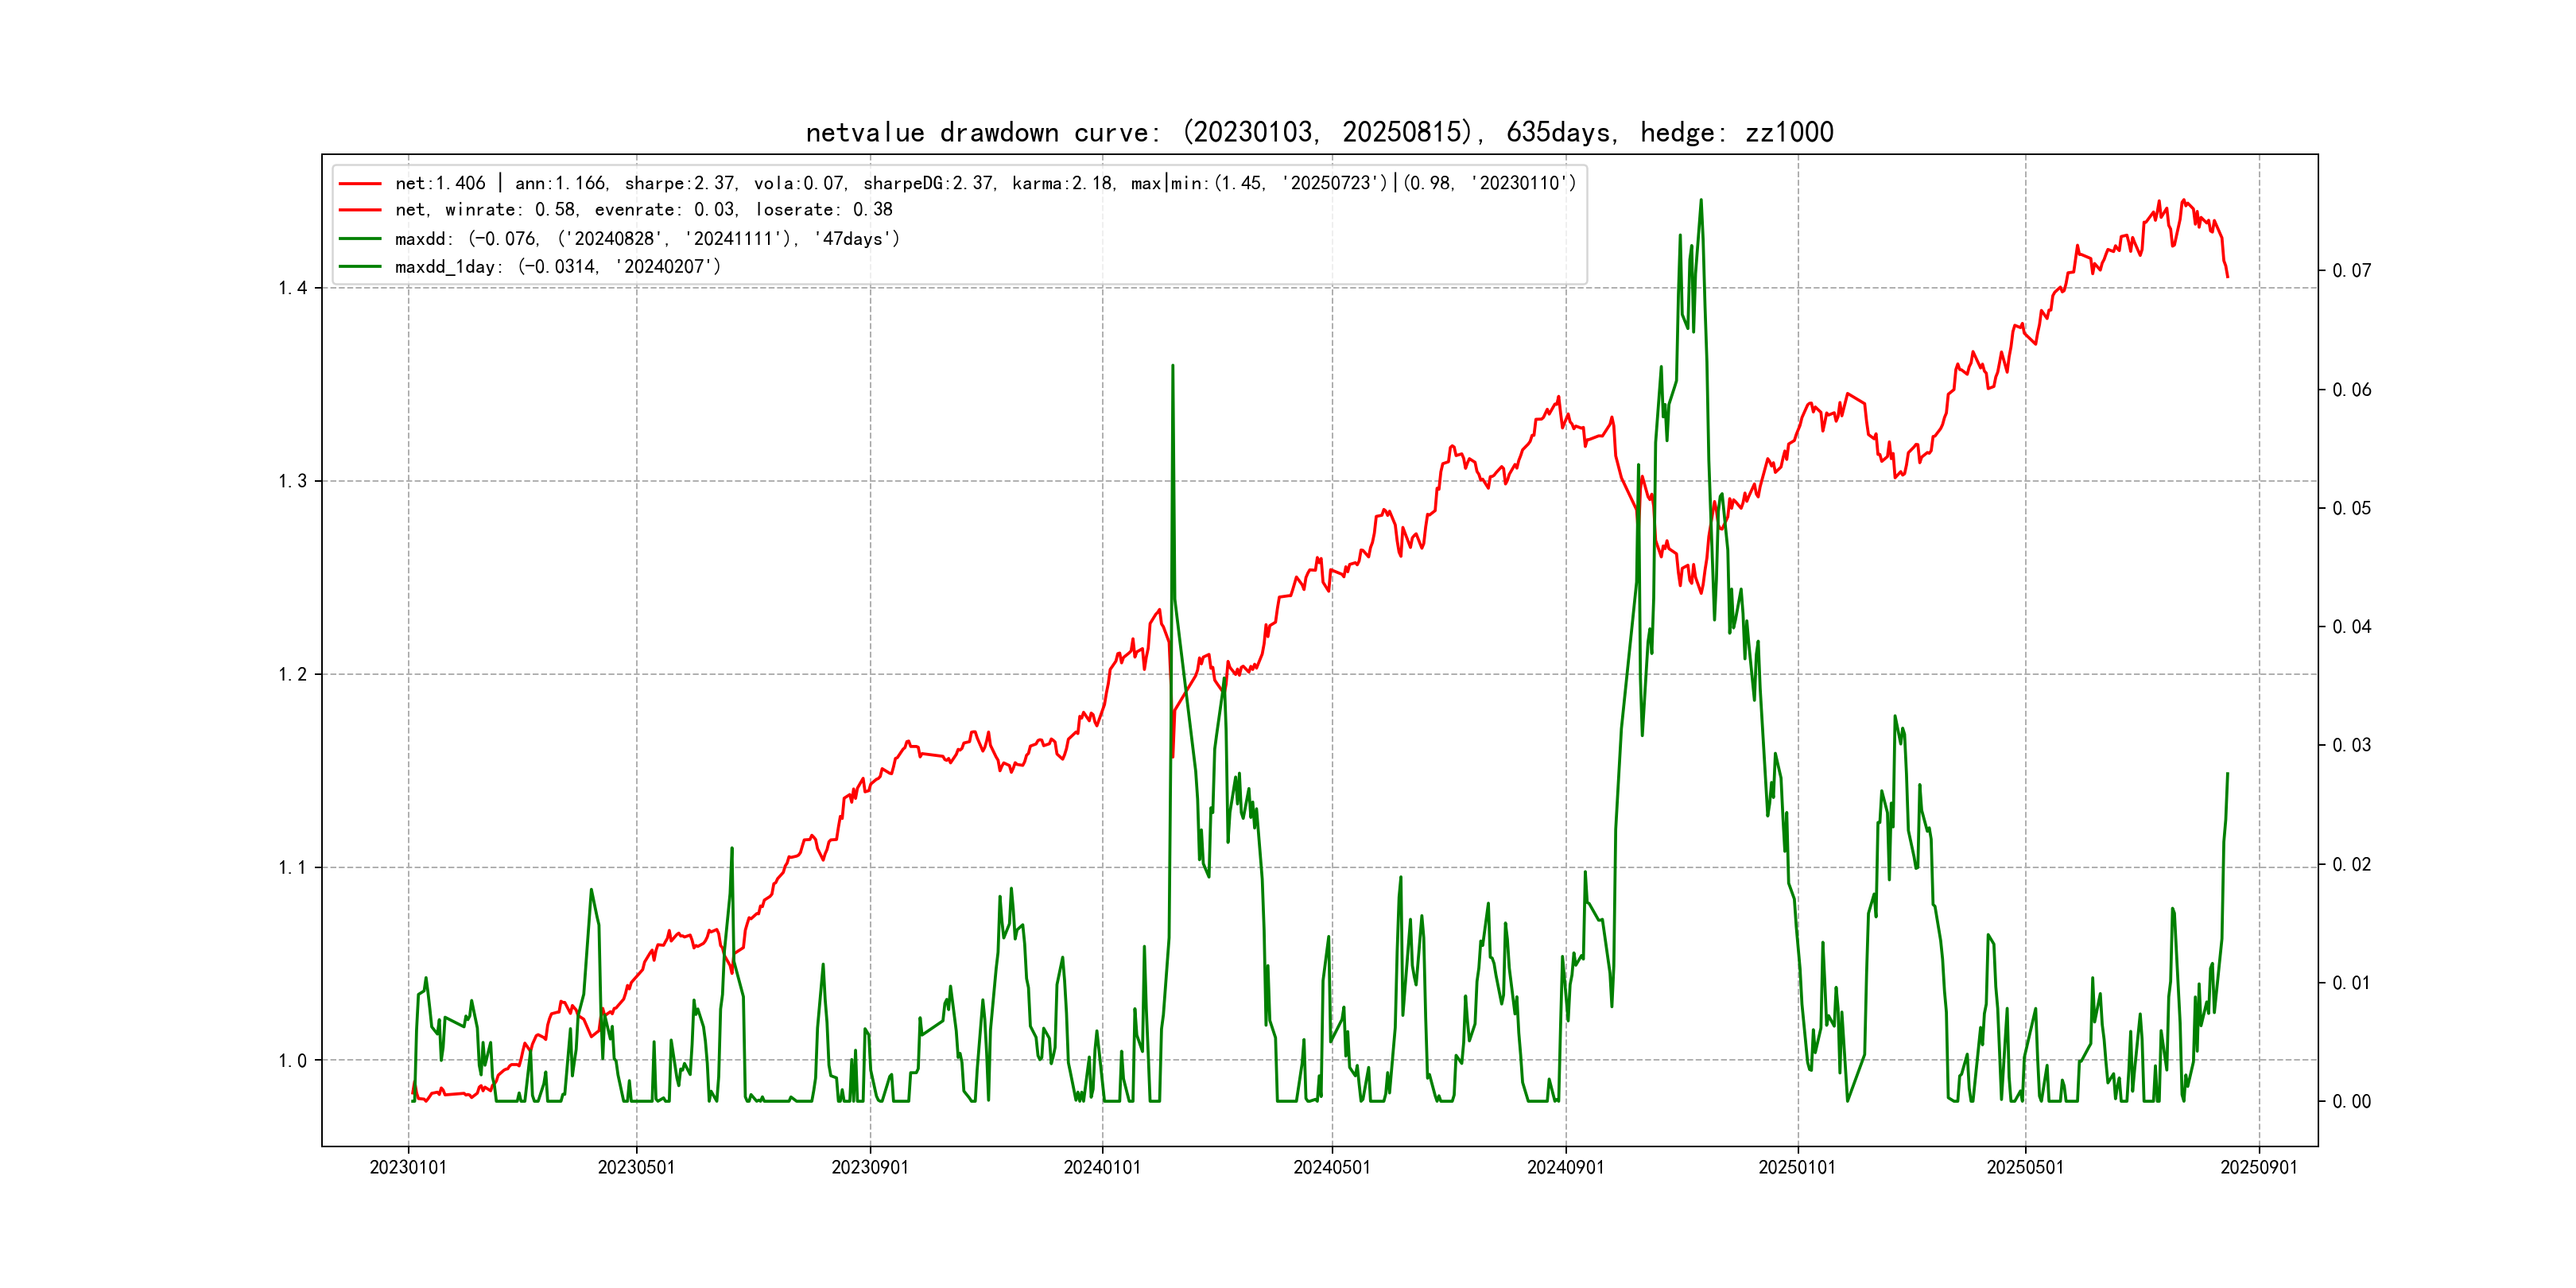Click the green swatch beside the 47days maxdd entry
Screen dimensions: 2576x1288
click(360, 239)
